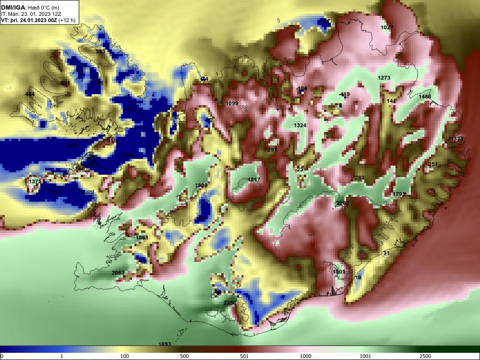Click the map value 819
This screenshot has height=360, width=480.
pos(112,141)
